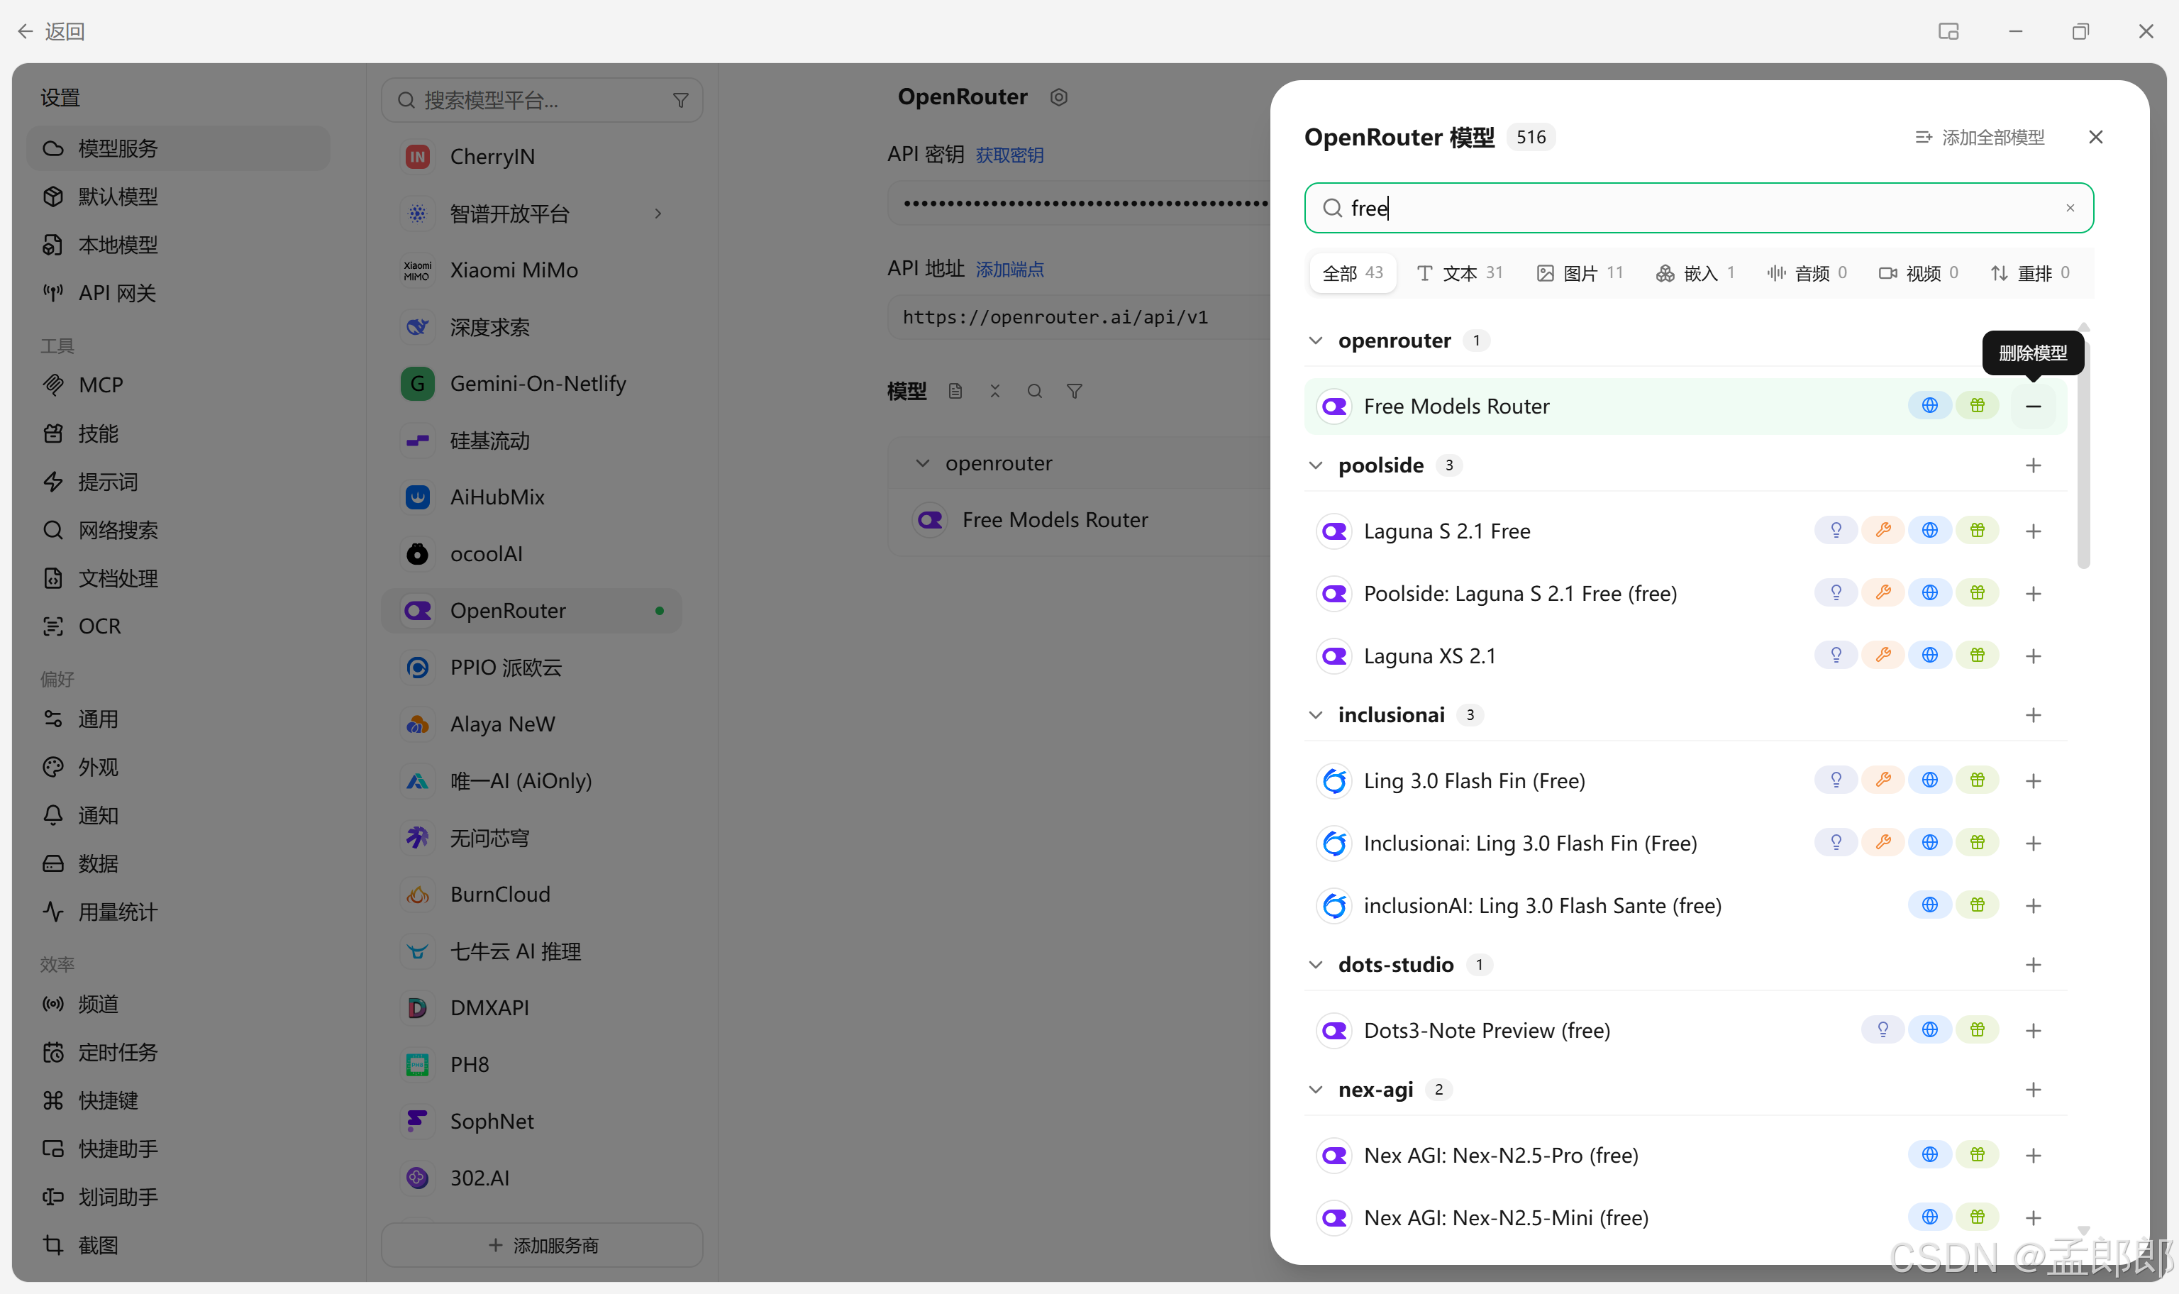2179x1294 pixels.
Task: Switch to the 音频 tab
Action: coord(1806,274)
